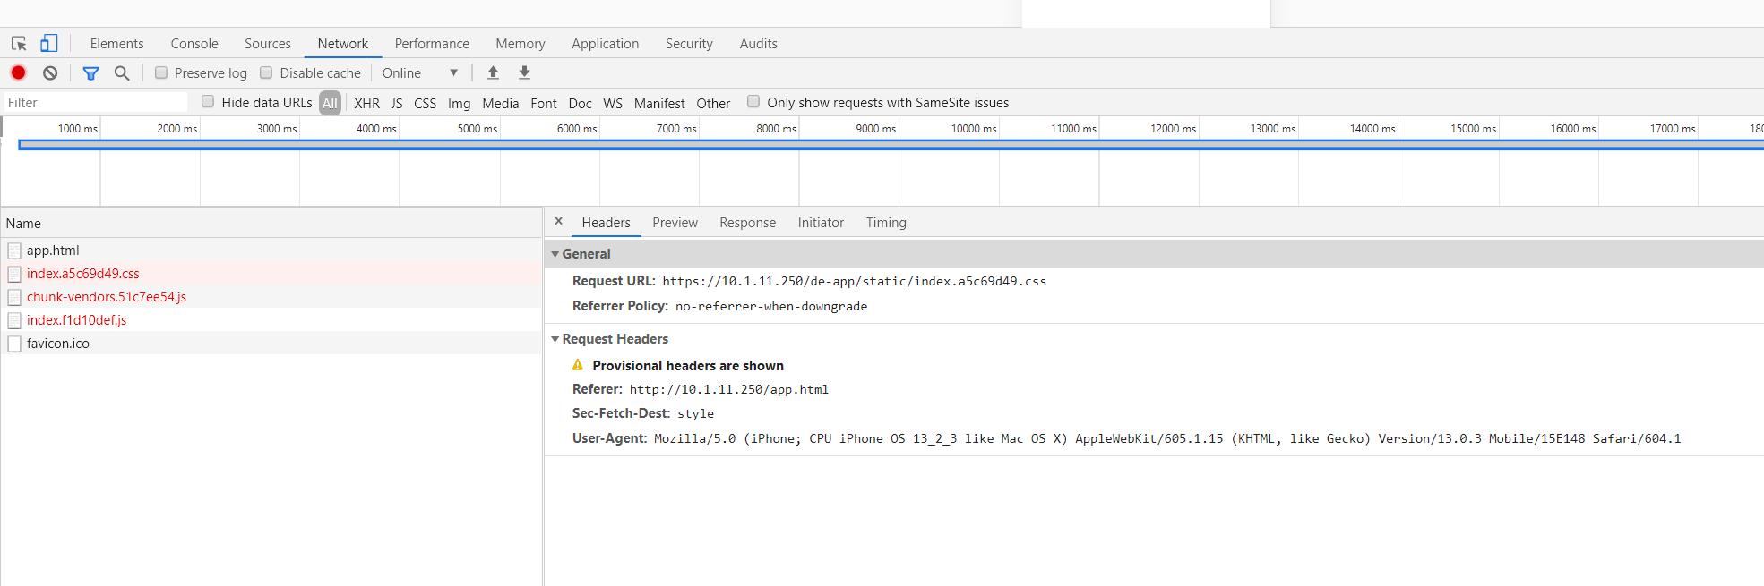
Task: Filter requests by XHR
Action: (367, 103)
